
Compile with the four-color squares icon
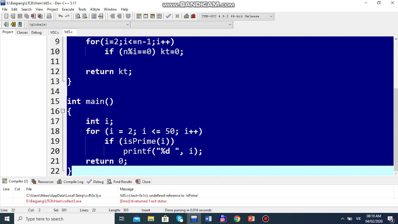(139, 16)
